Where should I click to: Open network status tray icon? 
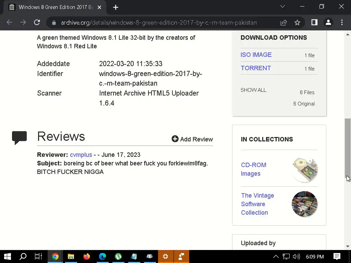[x=286, y=256]
